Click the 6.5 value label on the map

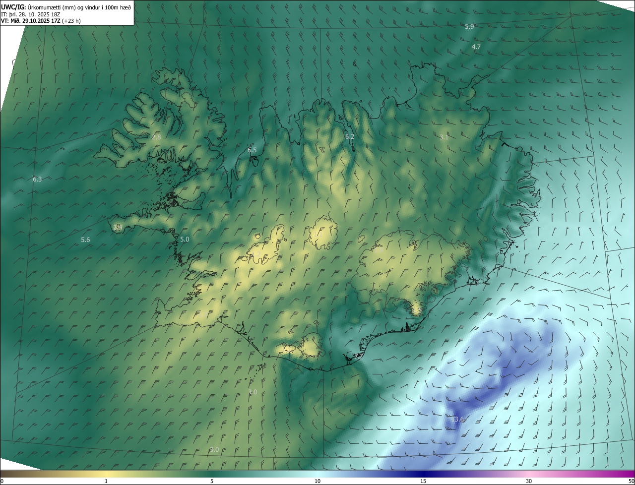pyautogui.click(x=252, y=150)
